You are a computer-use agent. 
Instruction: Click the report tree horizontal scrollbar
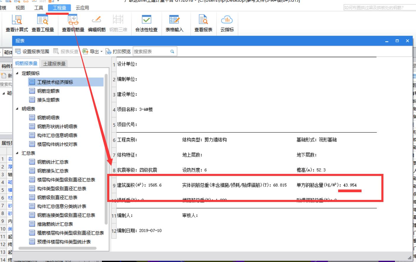coord(57,248)
